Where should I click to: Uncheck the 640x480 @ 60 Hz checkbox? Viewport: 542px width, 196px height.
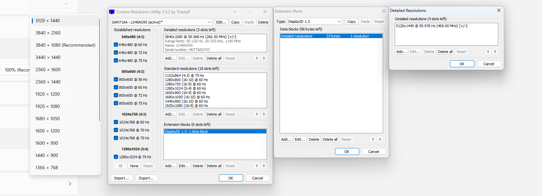pos(116,45)
